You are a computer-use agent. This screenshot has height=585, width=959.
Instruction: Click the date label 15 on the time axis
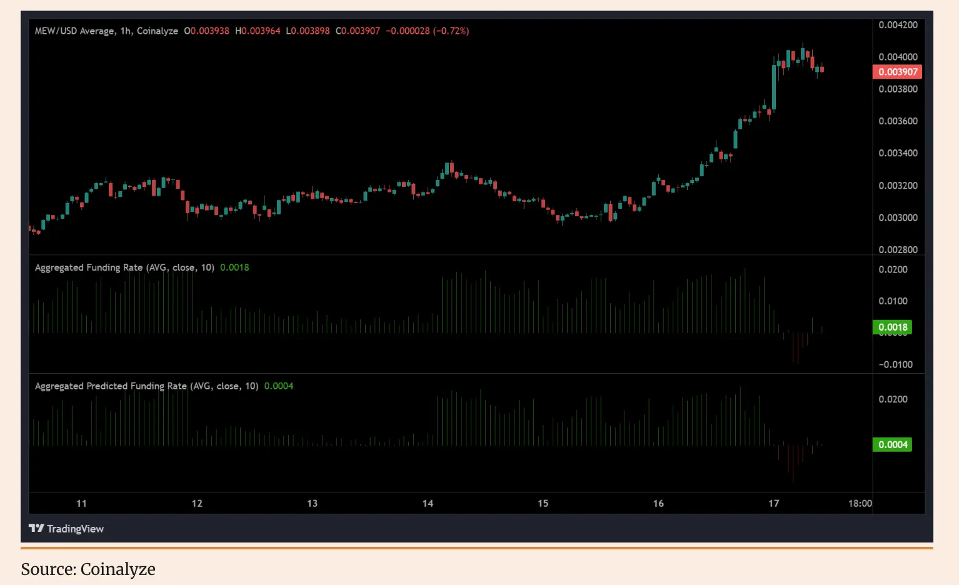(543, 503)
